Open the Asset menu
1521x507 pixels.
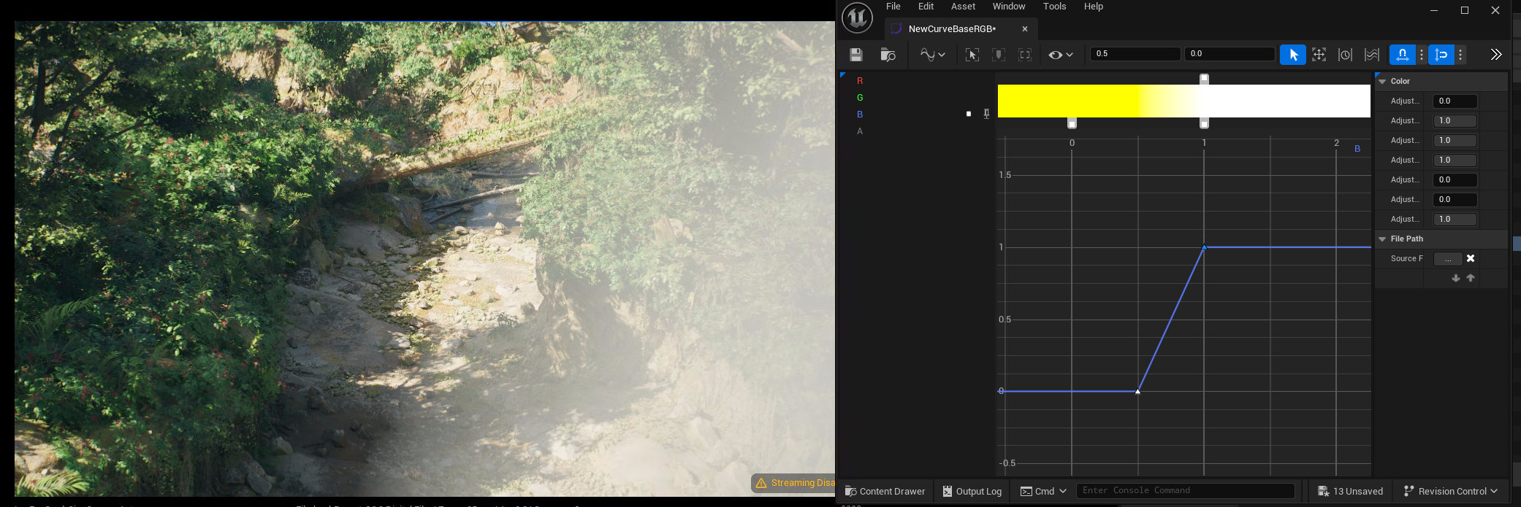[x=962, y=7]
